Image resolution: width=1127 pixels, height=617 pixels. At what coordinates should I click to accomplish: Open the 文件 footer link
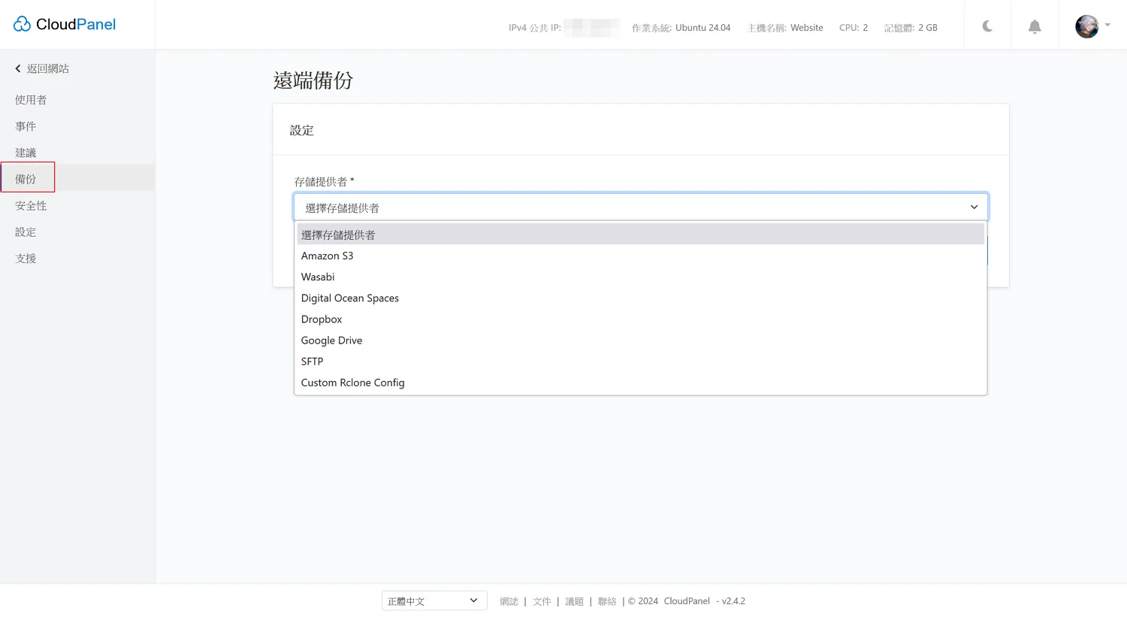(x=542, y=601)
